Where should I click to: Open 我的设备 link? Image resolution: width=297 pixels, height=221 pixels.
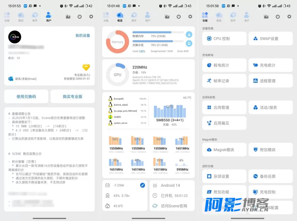click(x=82, y=36)
